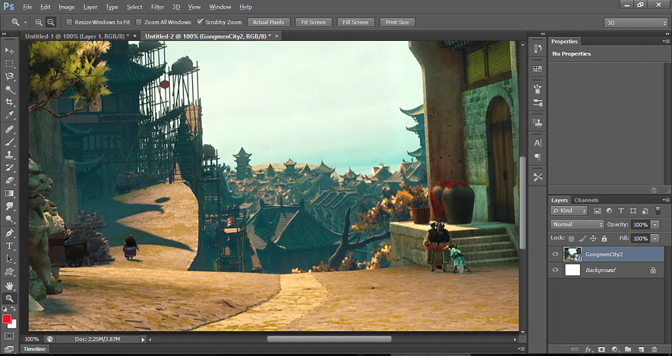The height and width of the screenshot is (356, 672).
Task: Switch to the Untitled-1 document tab
Action: pos(78,36)
